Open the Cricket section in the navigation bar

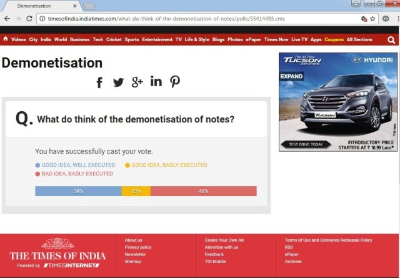[114, 40]
